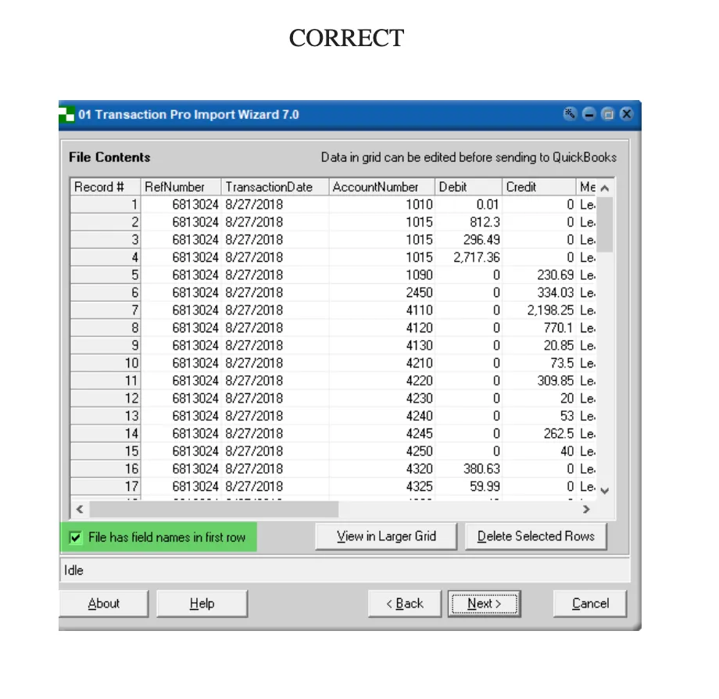The image size is (719, 699).
Task: Click the AccountNumber column header
Action: (x=381, y=187)
